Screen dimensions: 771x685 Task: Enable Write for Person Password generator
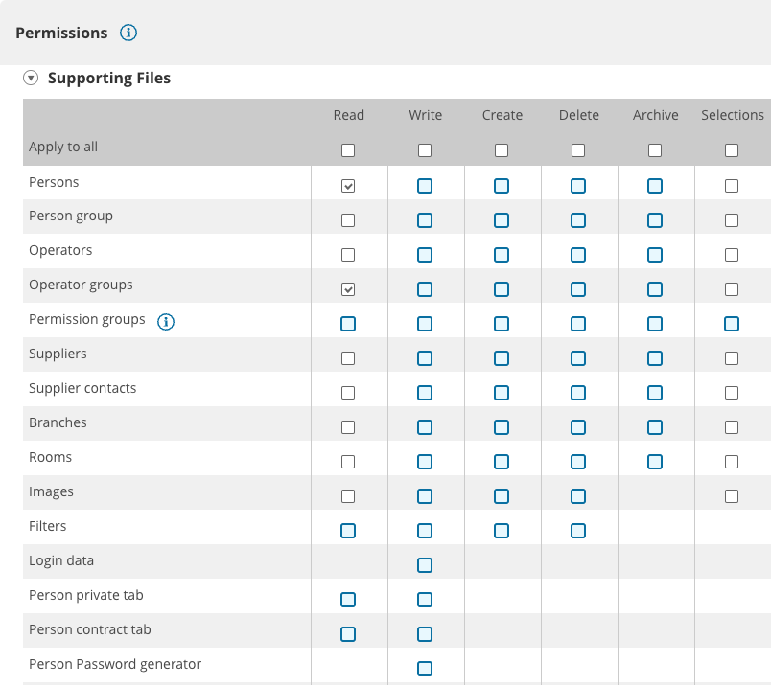pyautogui.click(x=425, y=668)
